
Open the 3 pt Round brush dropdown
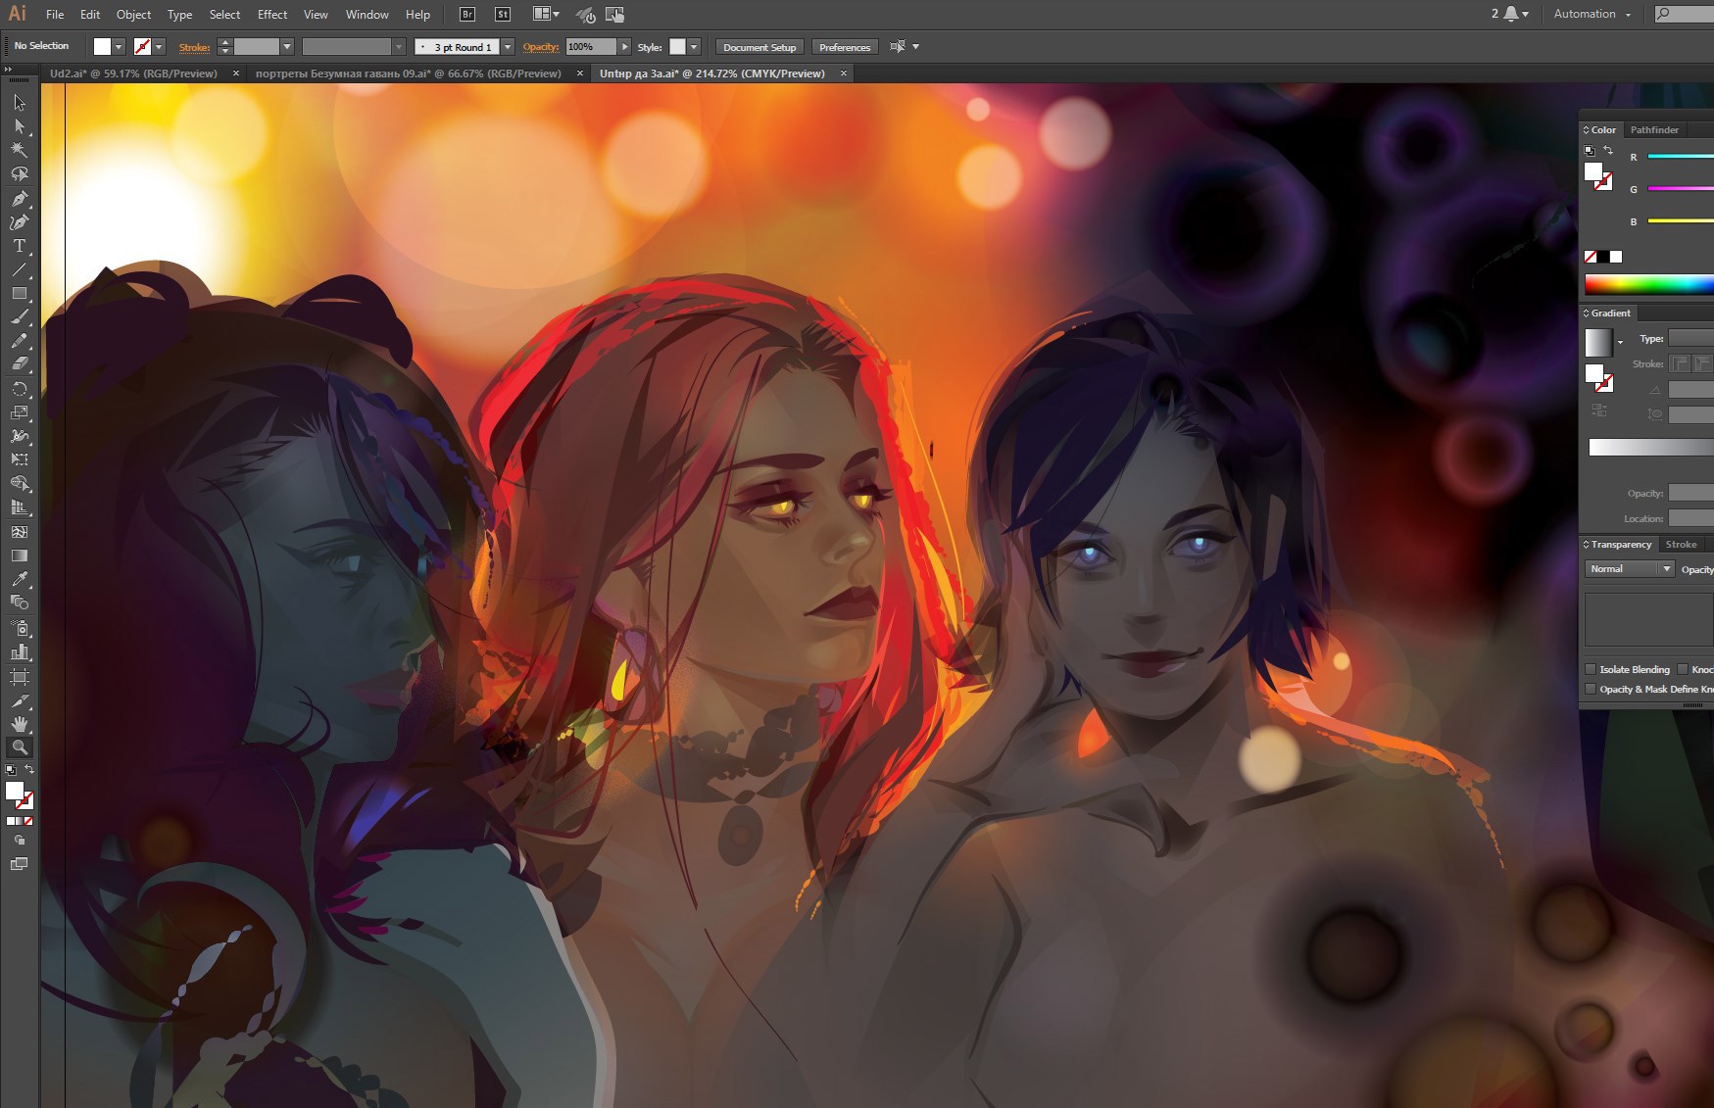click(x=508, y=47)
